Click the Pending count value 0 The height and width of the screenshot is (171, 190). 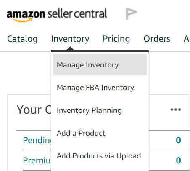pos(178,140)
